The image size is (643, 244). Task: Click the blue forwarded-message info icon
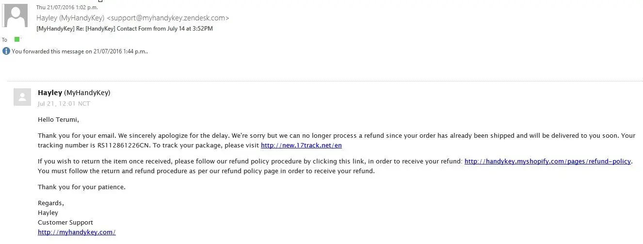6,51
